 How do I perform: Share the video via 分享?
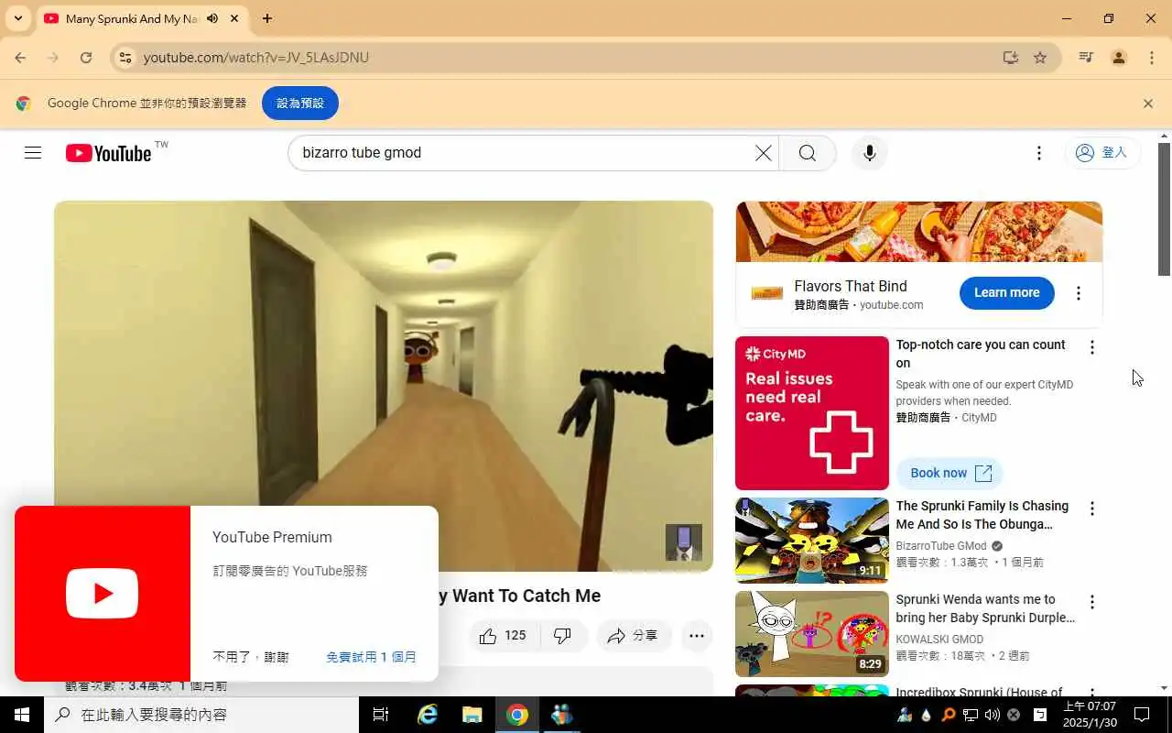tap(634, 635)
